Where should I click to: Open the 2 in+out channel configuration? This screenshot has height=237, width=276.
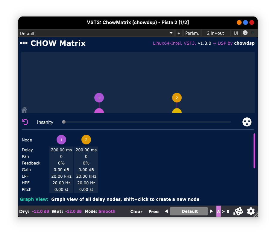click(x=216, y=33)
